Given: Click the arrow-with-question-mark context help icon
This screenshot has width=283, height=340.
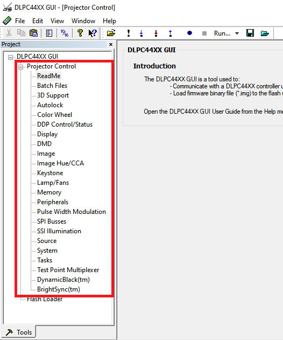Looking at the screenshot, I should tap(93, 33).
